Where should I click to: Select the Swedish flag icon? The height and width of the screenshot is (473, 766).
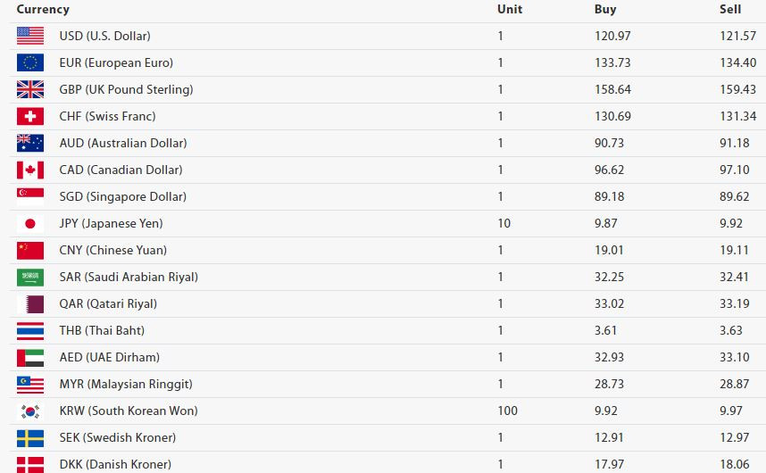tap(30, 438)
